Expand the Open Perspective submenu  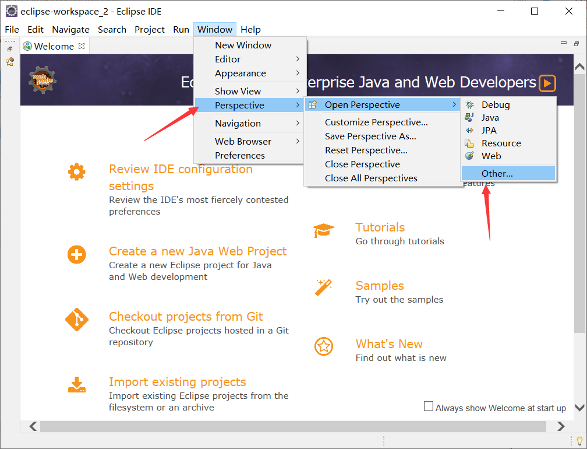pos(383,104)
